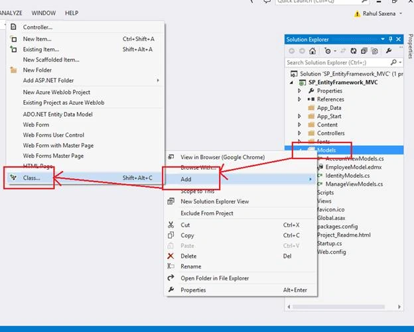414x332 pixels.
Task: Click the New Solution Explorer View icon
Action: (171, 201)
